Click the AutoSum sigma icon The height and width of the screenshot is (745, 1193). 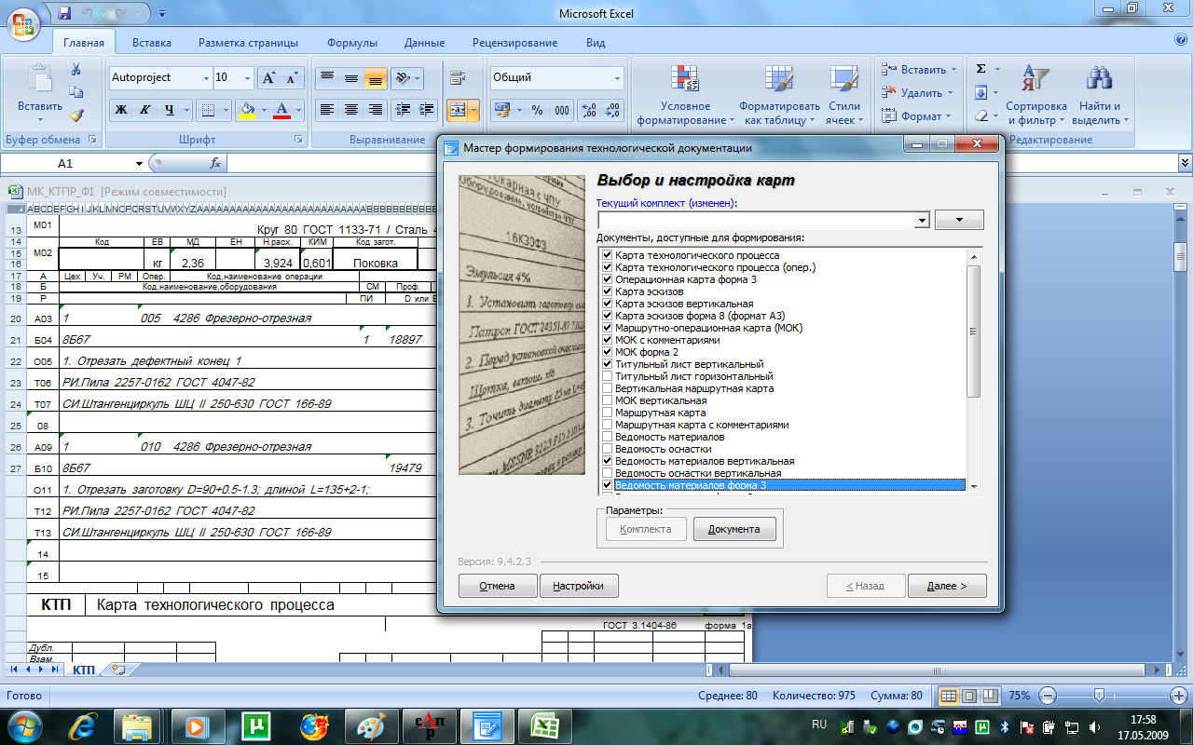[x=980, y=69]
